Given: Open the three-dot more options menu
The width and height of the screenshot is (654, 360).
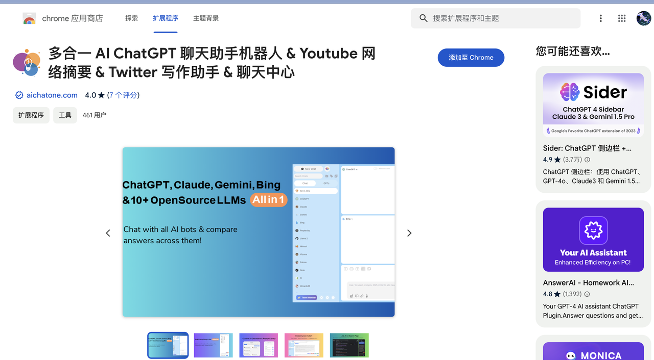Looking at the screenshot, I should click(600, 18).
